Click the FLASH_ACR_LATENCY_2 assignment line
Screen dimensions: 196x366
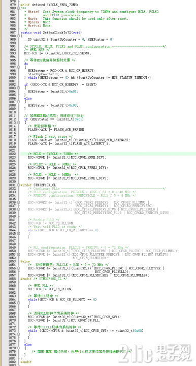tap(69, 143)
